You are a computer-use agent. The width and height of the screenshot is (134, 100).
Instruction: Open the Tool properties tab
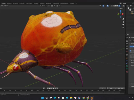click(127, 38)
